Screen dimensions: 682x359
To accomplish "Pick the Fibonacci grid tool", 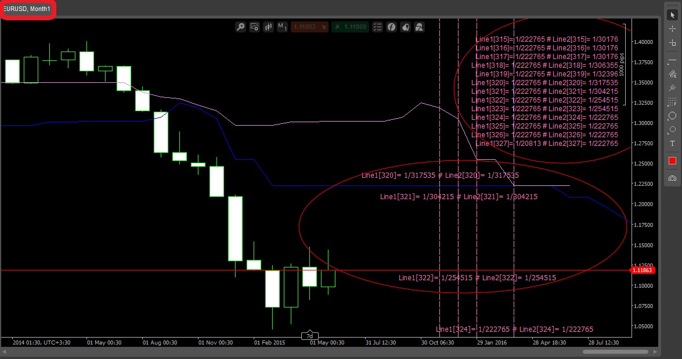I will (x=672, y=102).
